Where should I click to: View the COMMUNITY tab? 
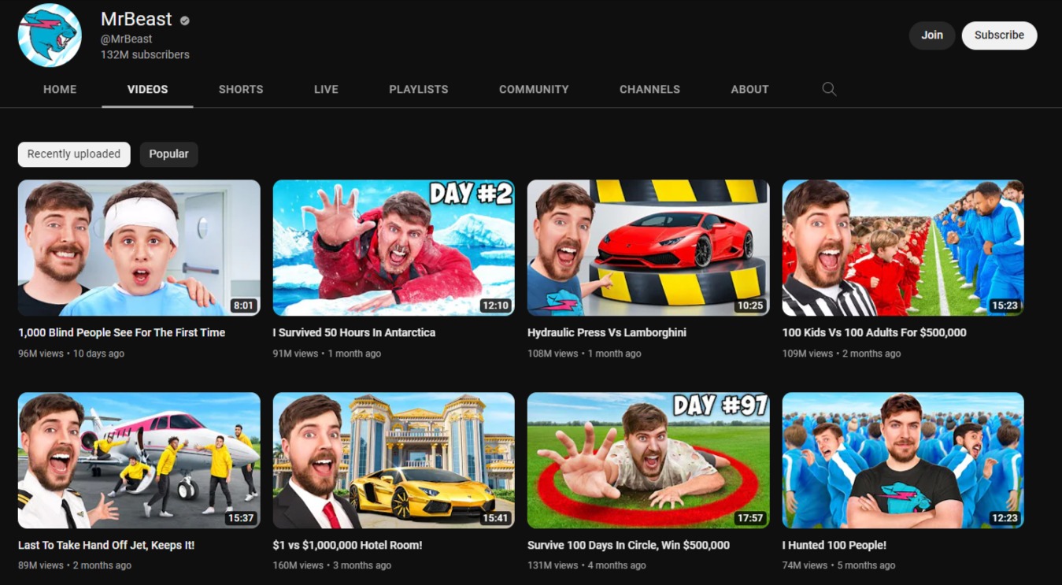point(534,89)
